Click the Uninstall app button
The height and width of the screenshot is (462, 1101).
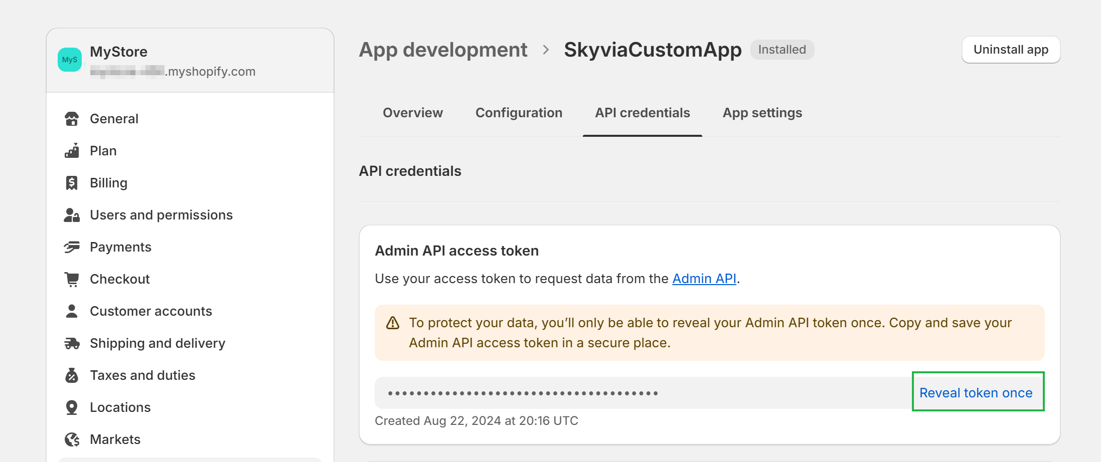tap(1011, 50)
